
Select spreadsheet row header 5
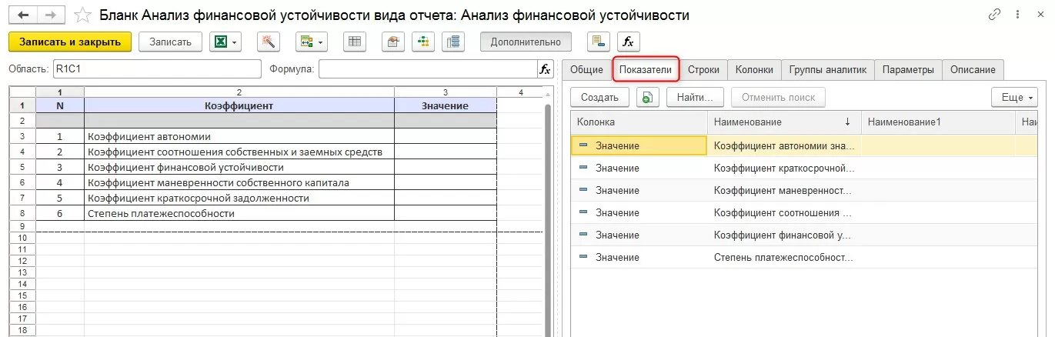pyautogui.click(x=22, y=167)
